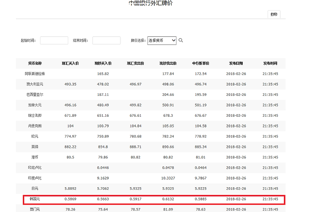Select the 韩国元 currency name cell

pyautogui.click(x=35, y=199)
